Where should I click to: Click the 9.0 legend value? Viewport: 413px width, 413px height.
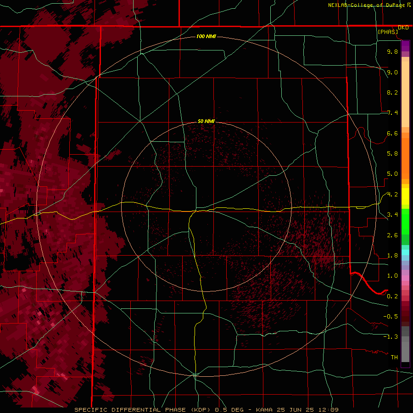tap(392, 72)
